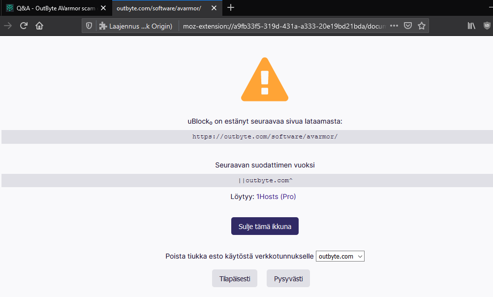
Task: Click the Tilapäisesti button
Action: pos(235,278)
